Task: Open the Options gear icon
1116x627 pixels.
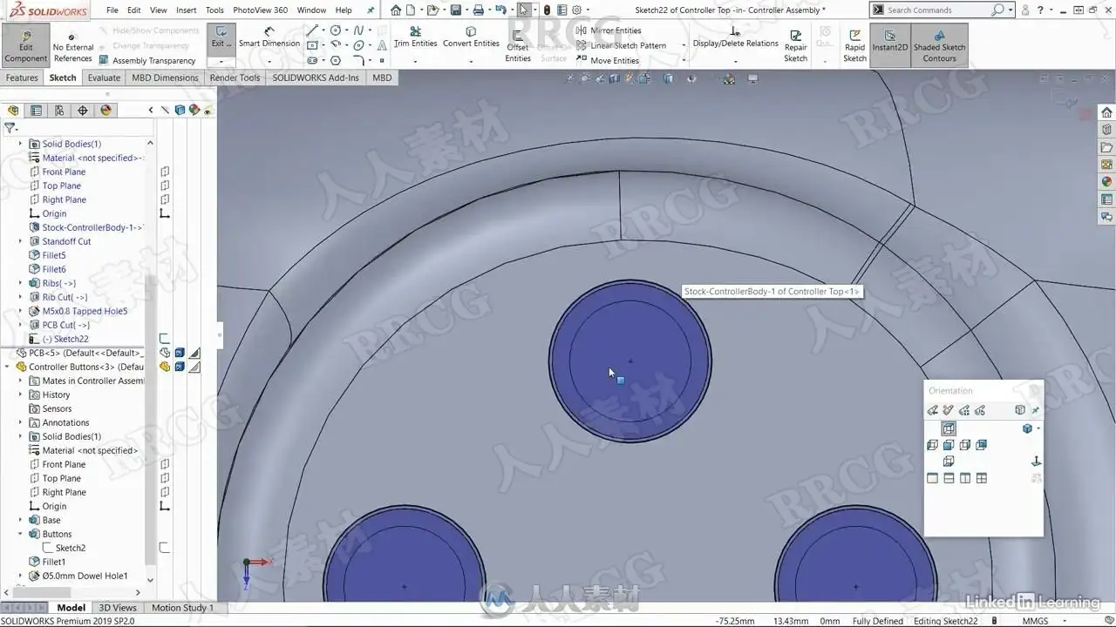Action: pyautogui.click(x=576, y=10)
